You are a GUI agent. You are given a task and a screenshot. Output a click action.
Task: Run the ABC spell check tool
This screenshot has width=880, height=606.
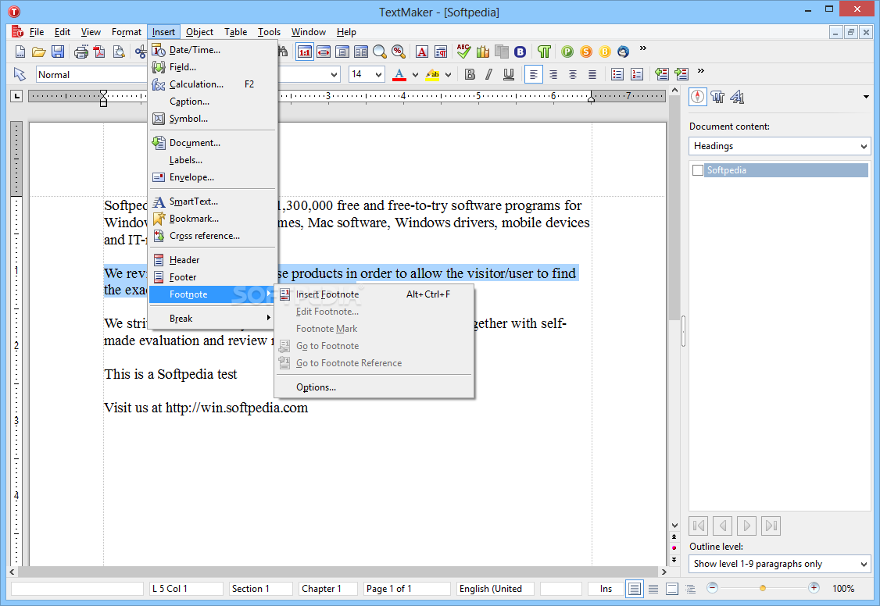(x=464, y=52)
